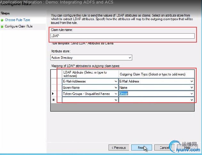Click the Claim rule name input field

coord(122,36)
